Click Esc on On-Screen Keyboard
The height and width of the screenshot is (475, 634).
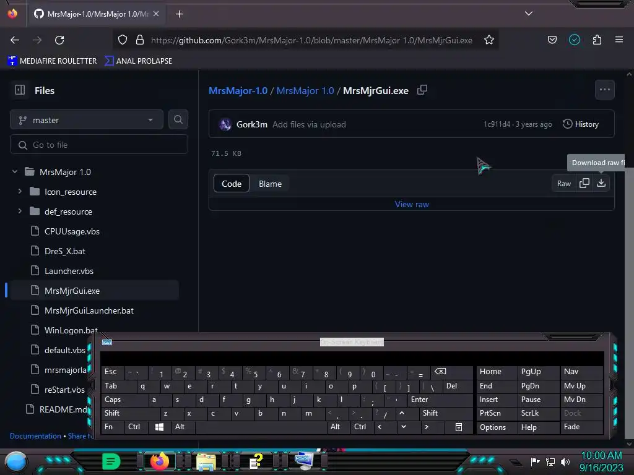pyautogui.click(x=113, y=372)
